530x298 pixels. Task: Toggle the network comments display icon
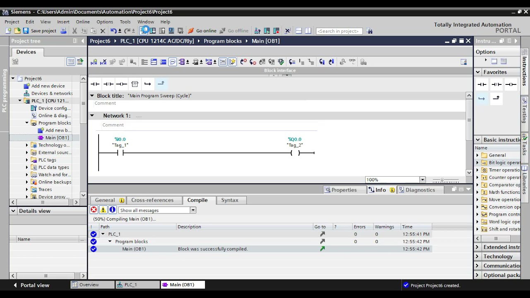[x=173, y=62]
